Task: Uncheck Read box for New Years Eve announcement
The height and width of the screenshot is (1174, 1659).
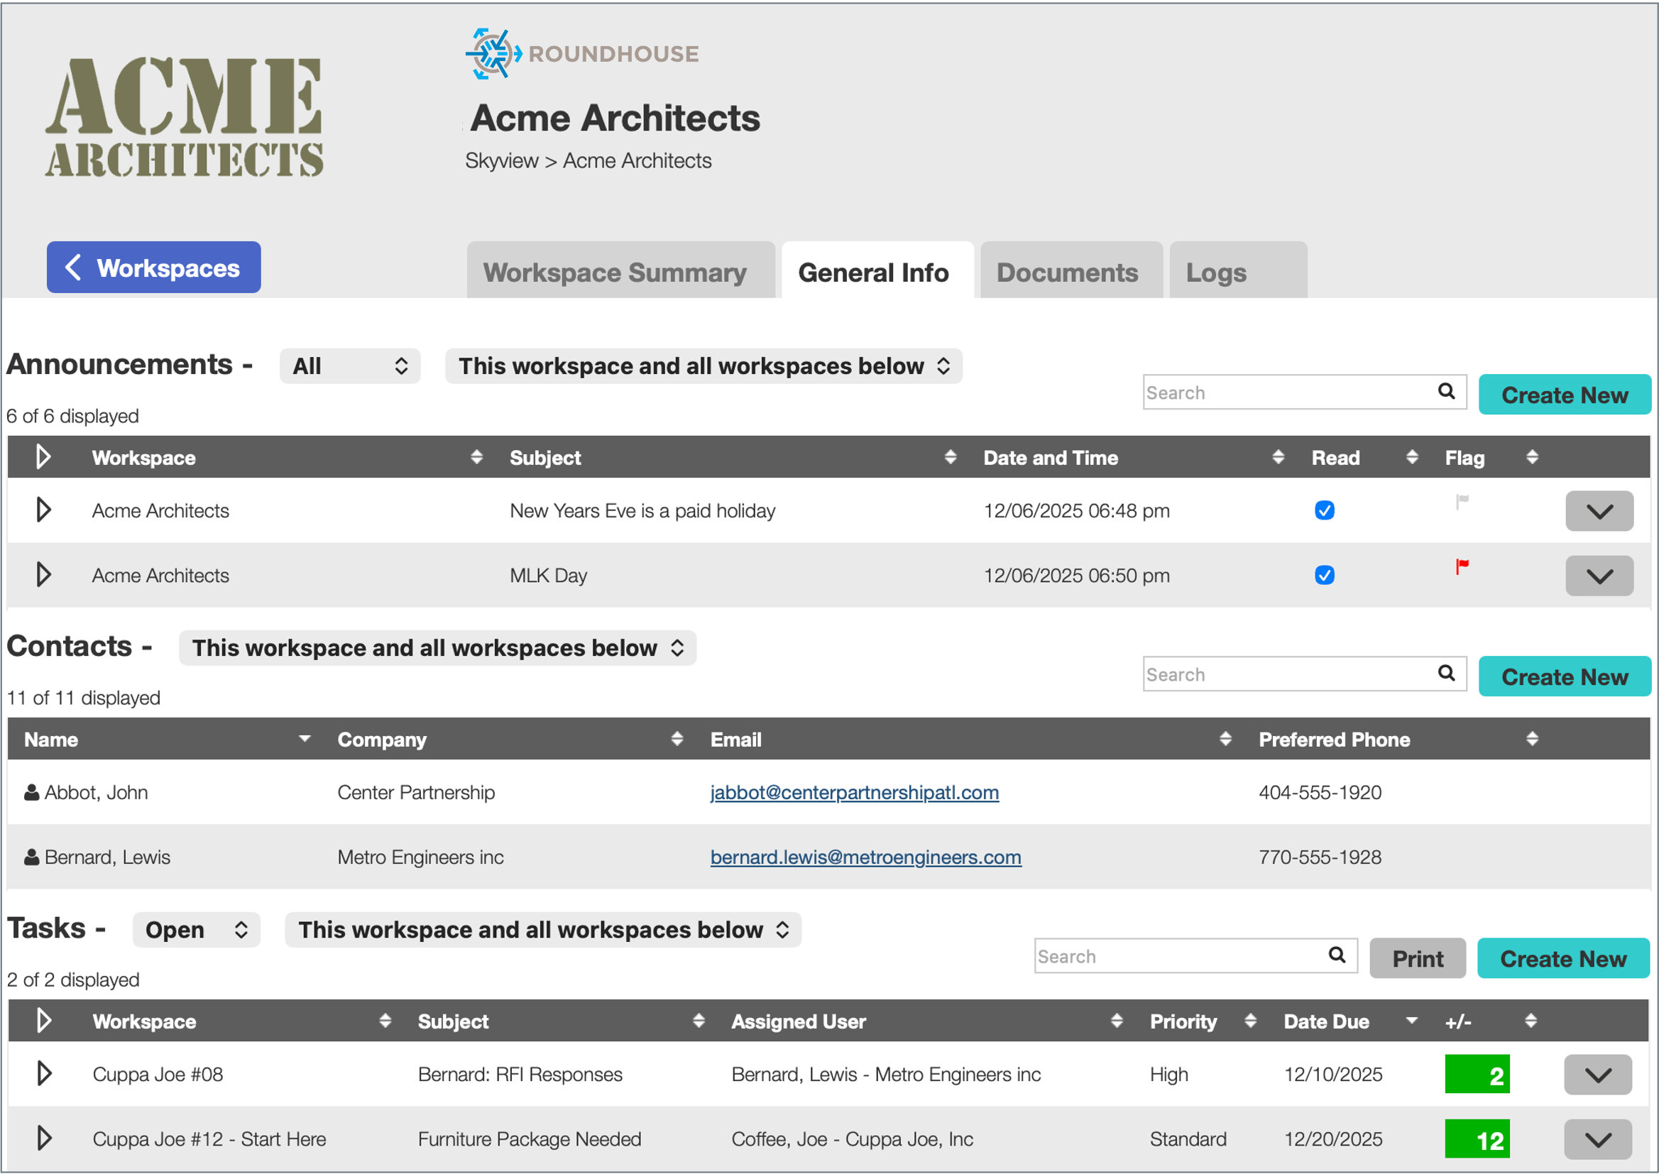Action: click(x=1324, y=510)
